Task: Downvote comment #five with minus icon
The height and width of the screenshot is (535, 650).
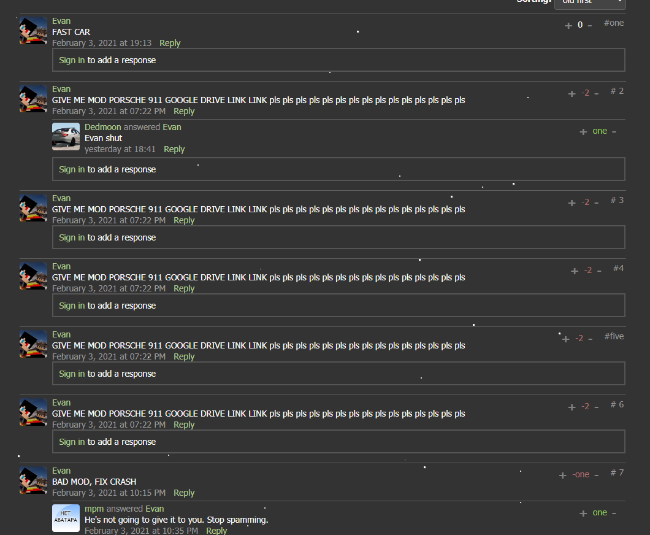Action: pos(591,339)
